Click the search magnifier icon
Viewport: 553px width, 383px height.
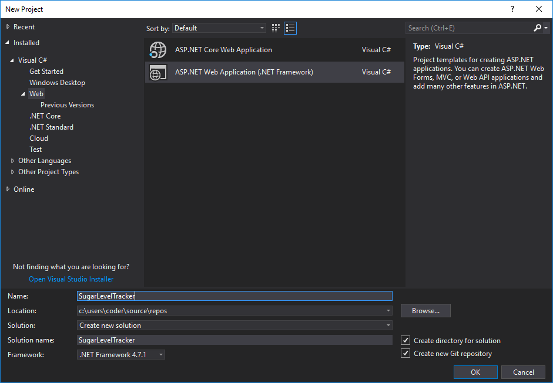coord(537,28)
